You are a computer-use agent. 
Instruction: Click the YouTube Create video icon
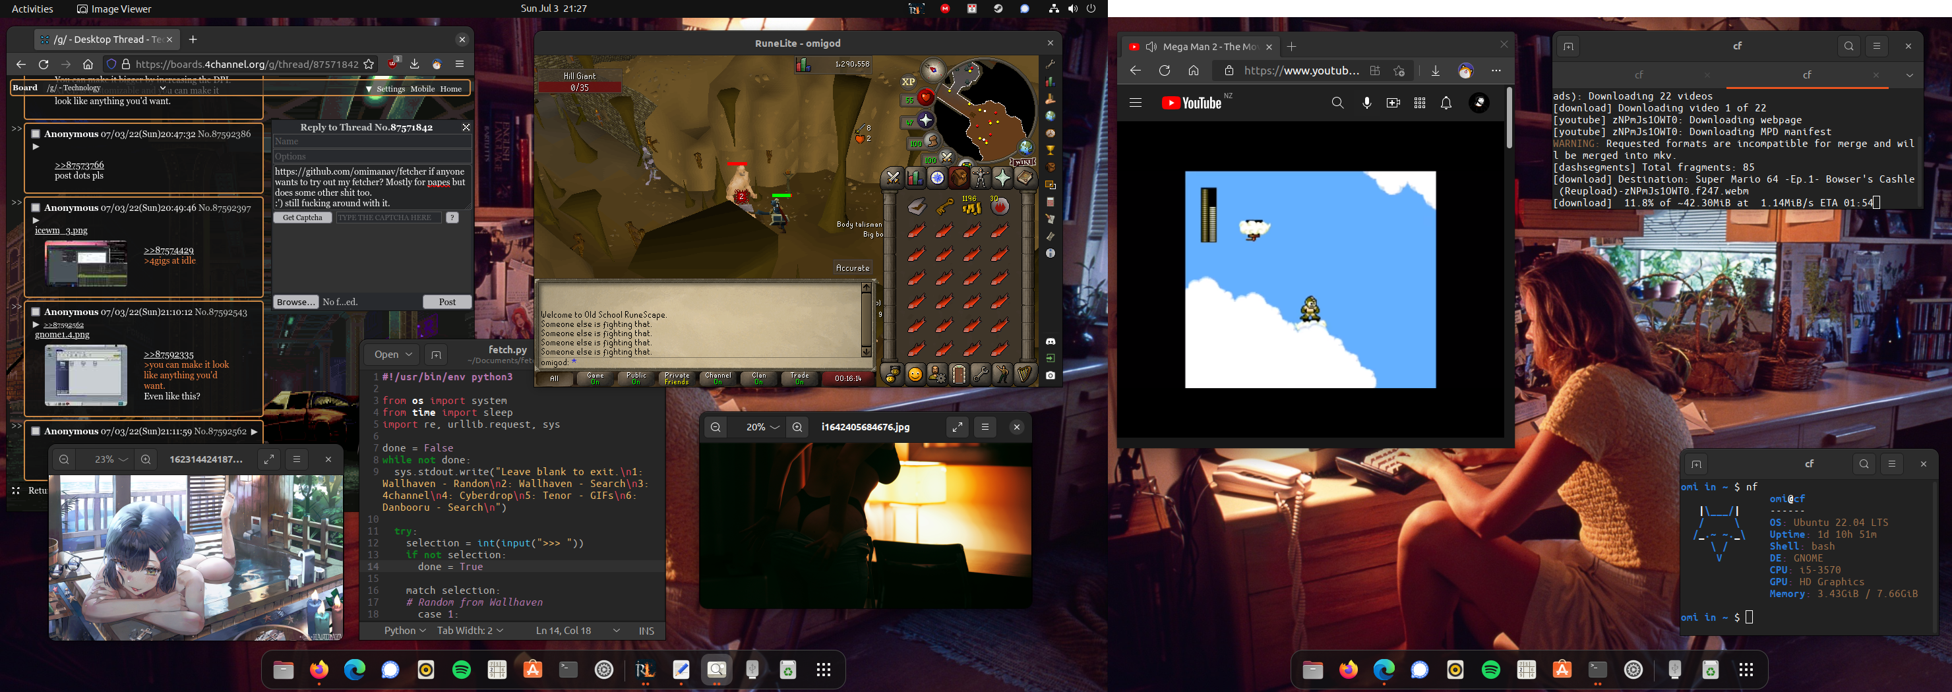coord(1393,103)
